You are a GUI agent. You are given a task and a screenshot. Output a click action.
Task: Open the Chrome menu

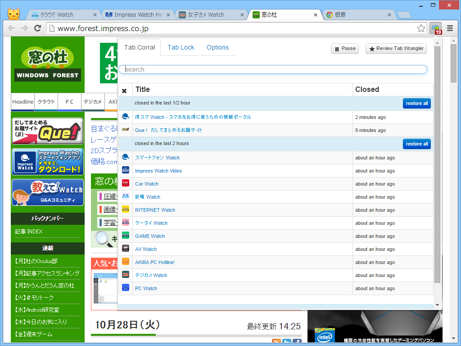click(450, 28)
